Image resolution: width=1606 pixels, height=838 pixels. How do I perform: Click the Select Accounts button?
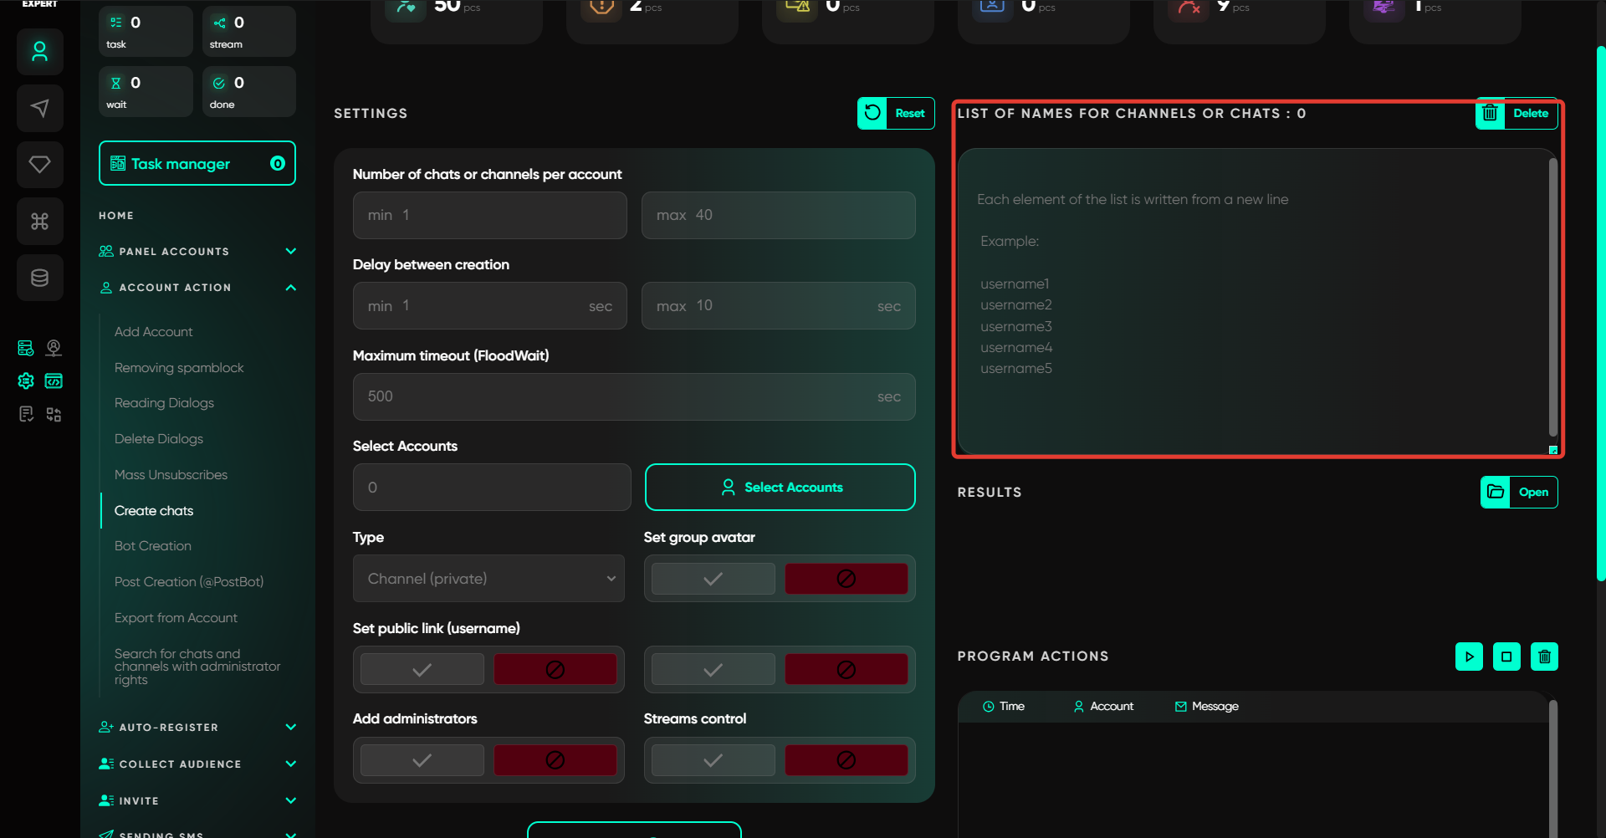coord(780,488)
